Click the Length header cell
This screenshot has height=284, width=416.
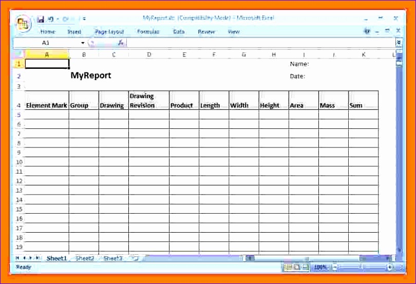[x=214, y=100]
